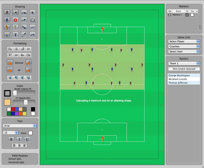Select the blue player drawing tool
Viewport: 204px width, 168px height.
coord(7,20)
